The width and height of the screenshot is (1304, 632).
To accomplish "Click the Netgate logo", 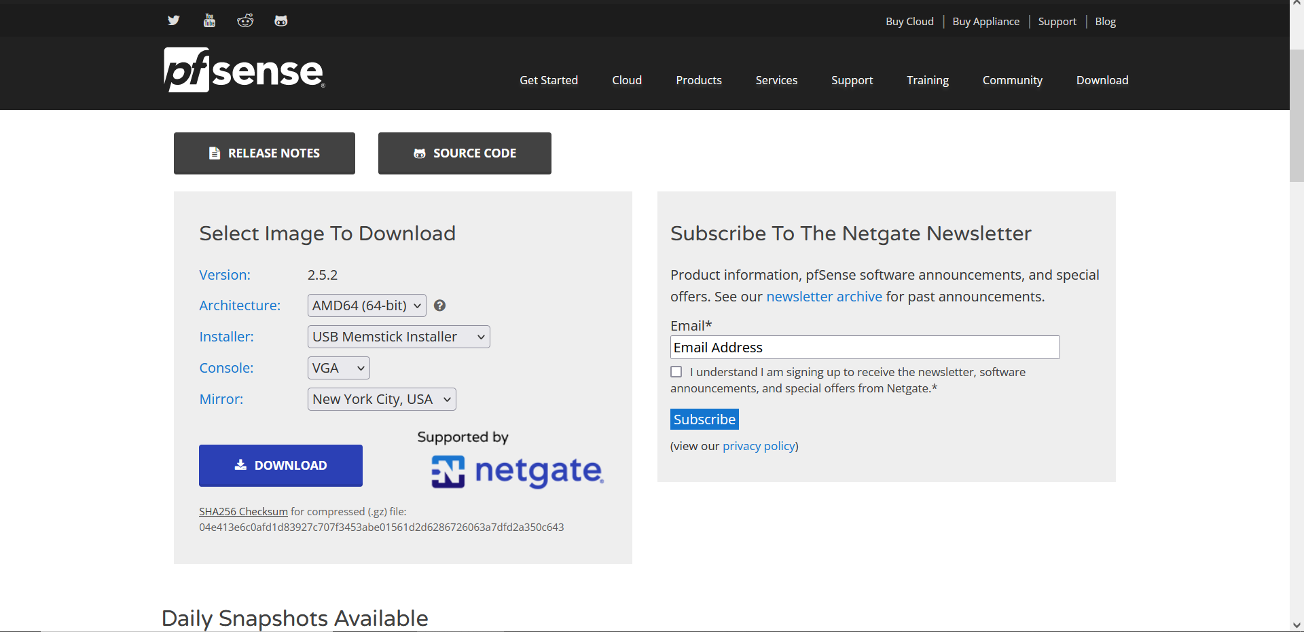I will [518, 471].
